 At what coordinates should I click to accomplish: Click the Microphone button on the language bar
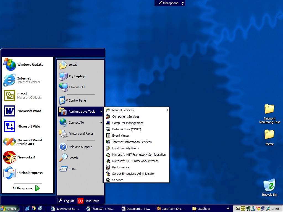click(169, 3)
